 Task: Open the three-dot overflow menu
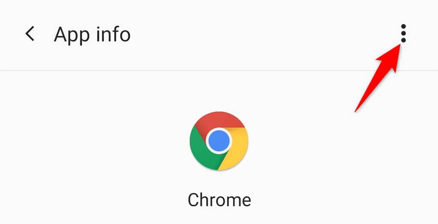point(403,33)
